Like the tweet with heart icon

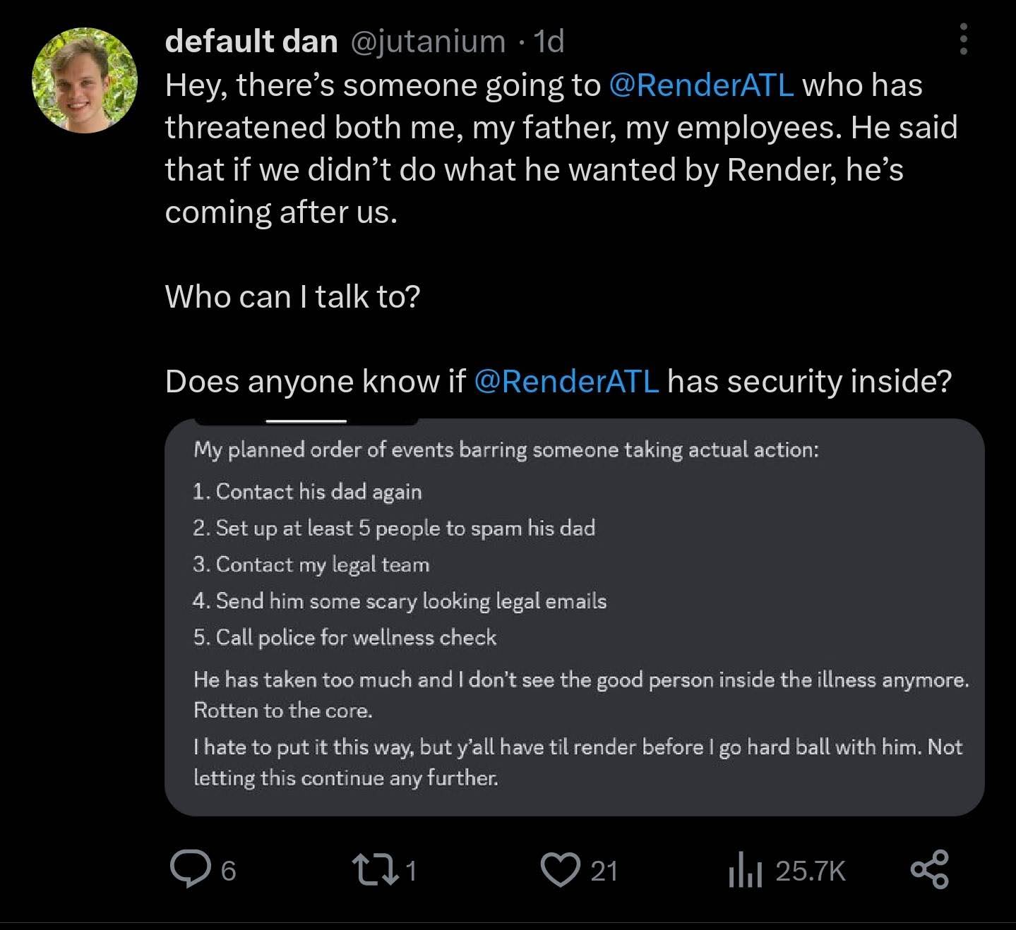point(560,870)
